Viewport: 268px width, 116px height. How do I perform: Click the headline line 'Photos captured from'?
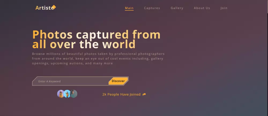[96, 34]
